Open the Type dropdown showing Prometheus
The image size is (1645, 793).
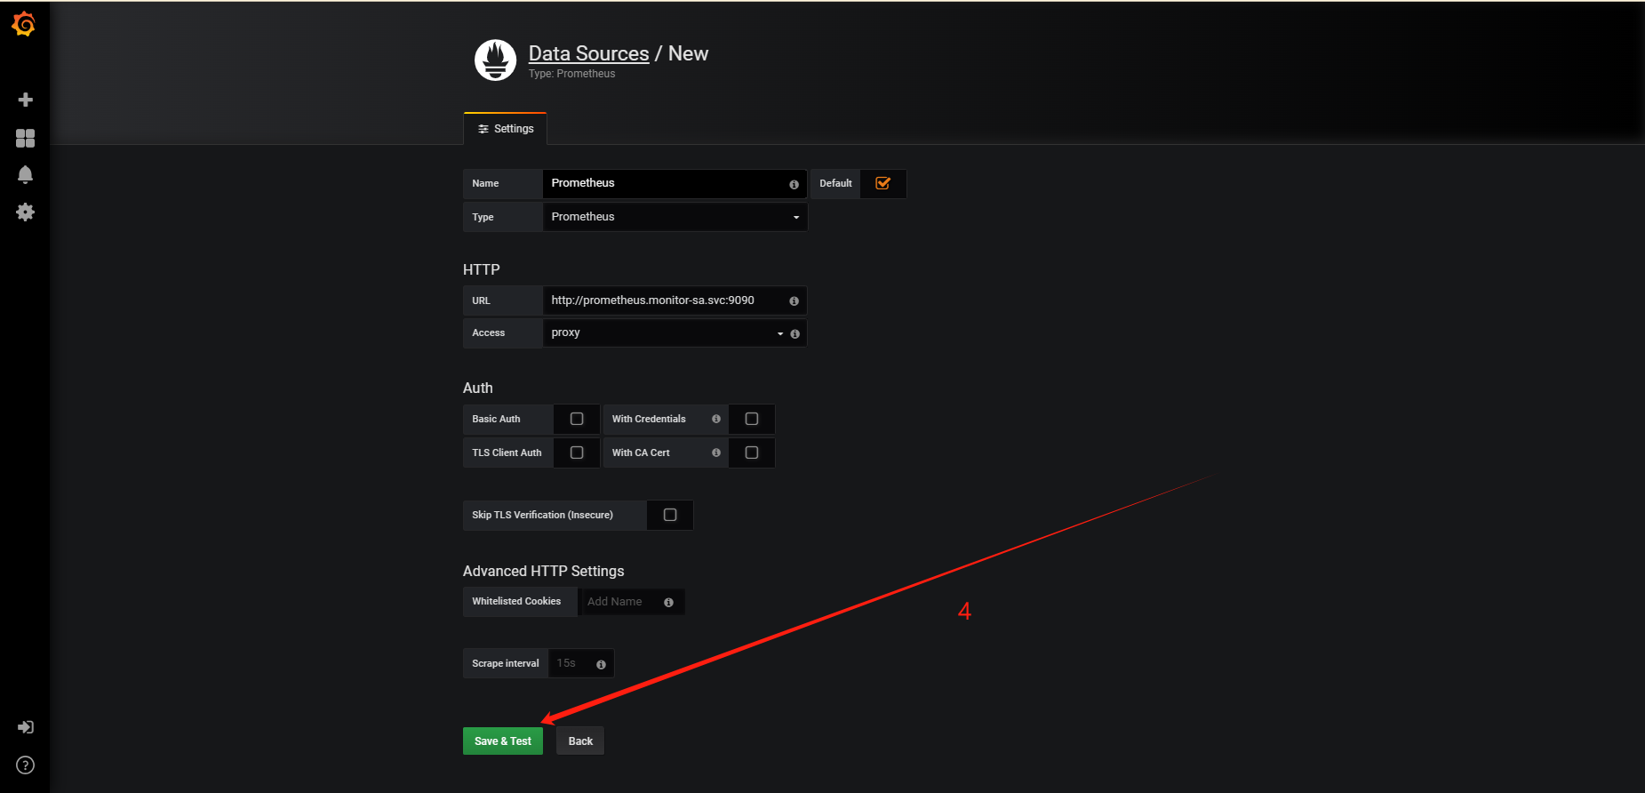click(675, 217)
